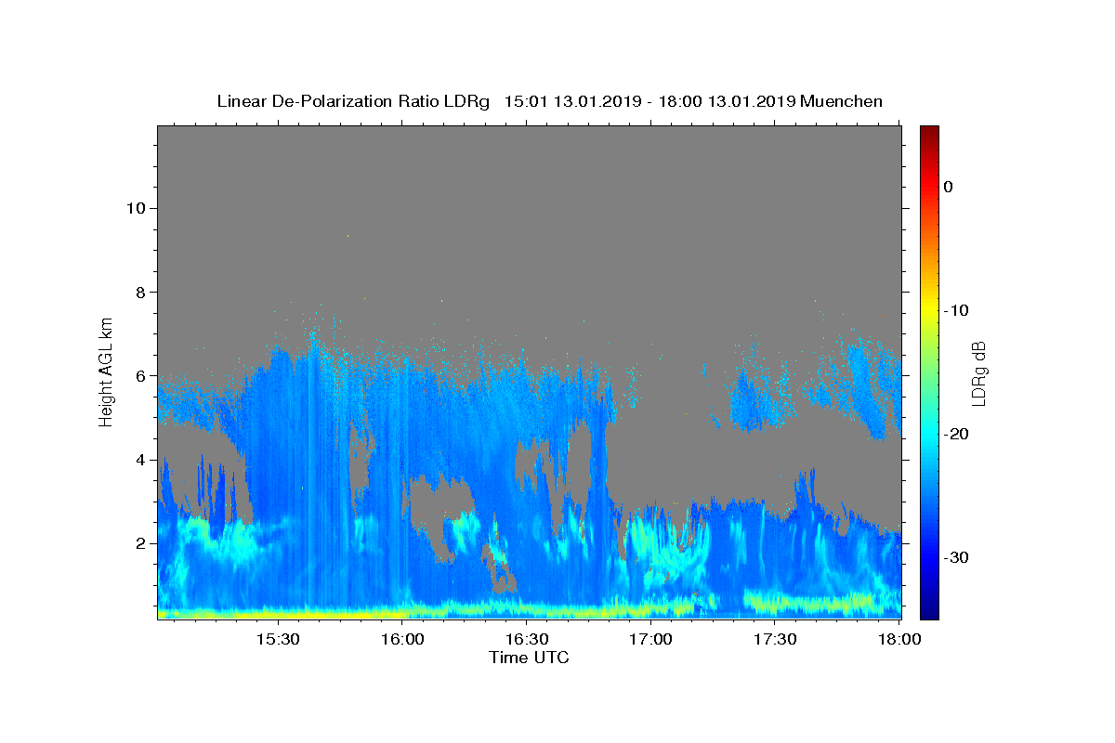Click the 'LDRg dB' colorbar label
This screenshot has width=1115, height=743.
pyautogui.click(x=977, y=373)
